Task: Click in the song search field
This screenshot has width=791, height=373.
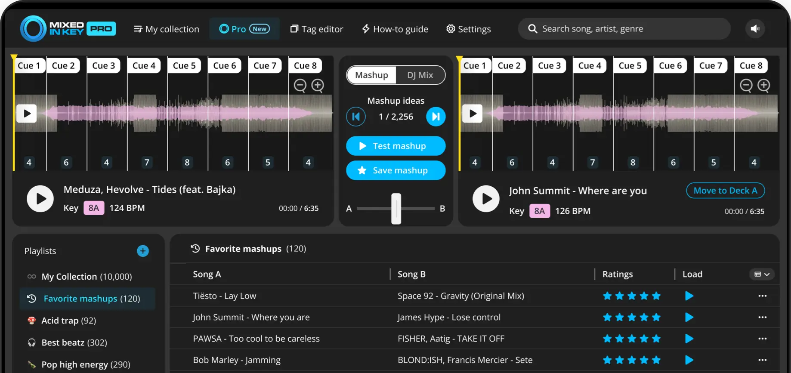Action: click(x=624, y=29)
